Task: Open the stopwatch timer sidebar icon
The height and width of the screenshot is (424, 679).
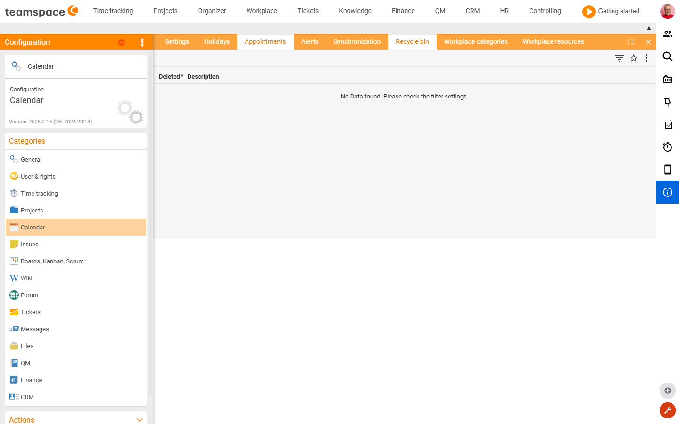Action: click(668, 147)
